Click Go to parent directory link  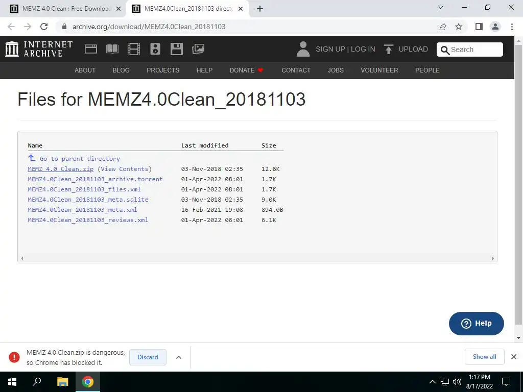pyautogui.click(x=80, y=159)
